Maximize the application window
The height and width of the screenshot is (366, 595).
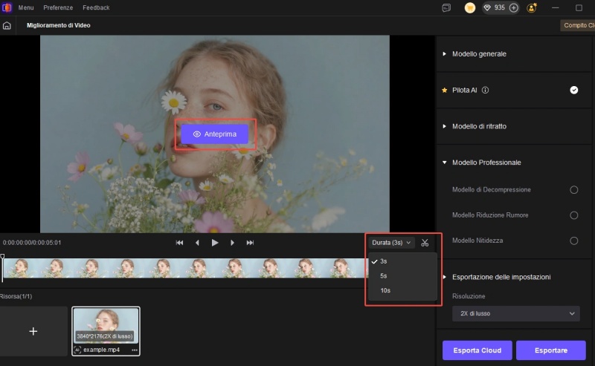click(x=579, y=7)
